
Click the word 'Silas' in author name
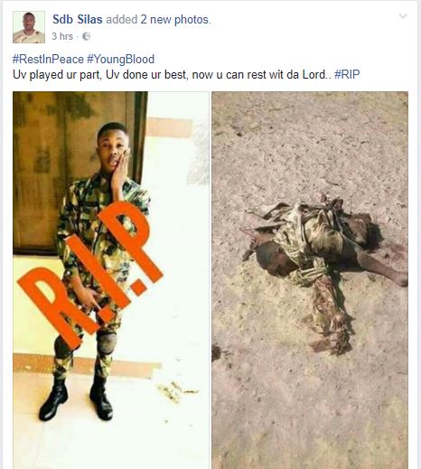89,19
